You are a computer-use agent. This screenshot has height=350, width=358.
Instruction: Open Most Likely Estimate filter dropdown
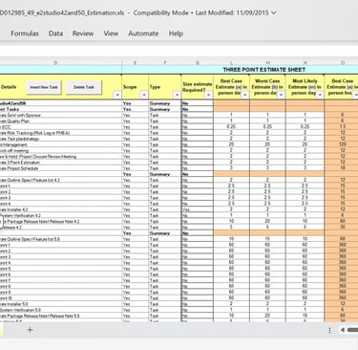click(x=320, y=95)
